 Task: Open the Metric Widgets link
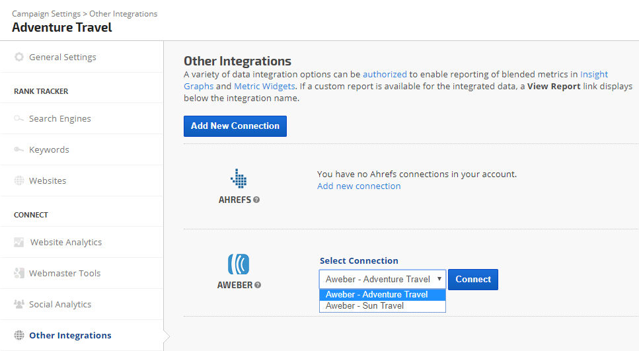coord(264,87)
